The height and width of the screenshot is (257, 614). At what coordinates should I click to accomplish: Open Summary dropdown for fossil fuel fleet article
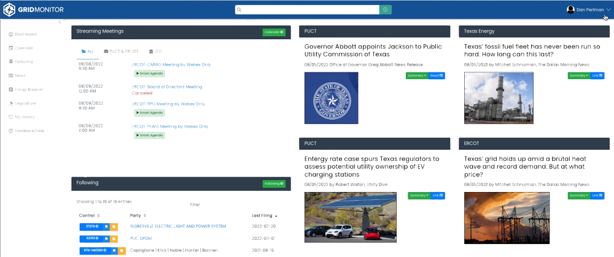[x=579, y=75]
